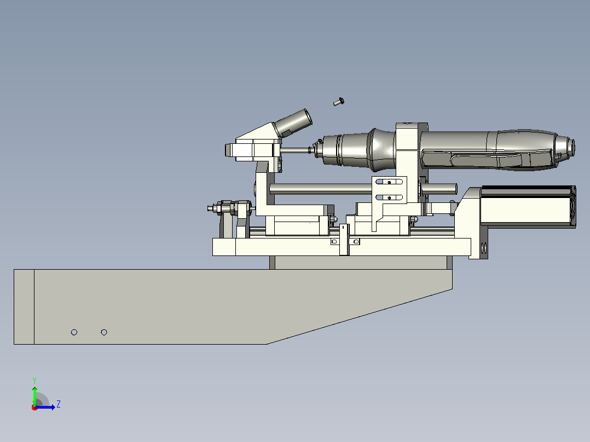Click the blue Z-axis arrow of the triad
This screenshot has height=442, width=590.
[x=45, y=407]
